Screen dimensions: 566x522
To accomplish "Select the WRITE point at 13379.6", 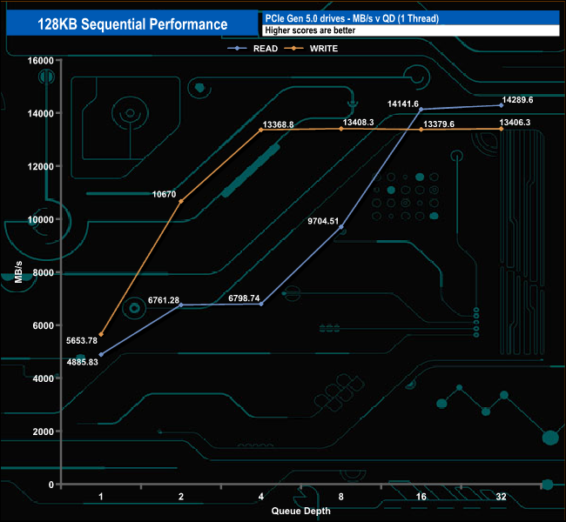I will (x=421, y=130).
